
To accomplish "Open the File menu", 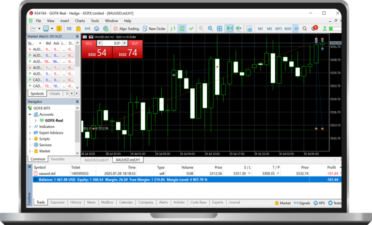I will 38,21.
